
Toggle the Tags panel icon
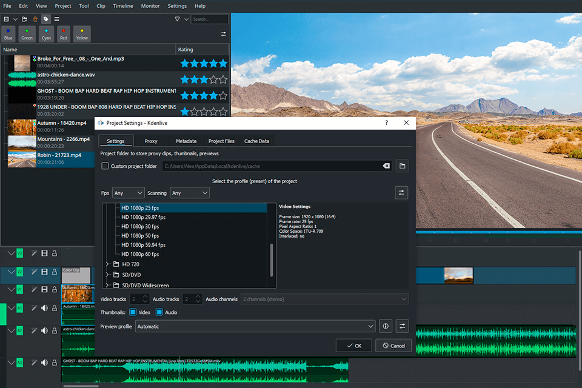tap(46, 19)
